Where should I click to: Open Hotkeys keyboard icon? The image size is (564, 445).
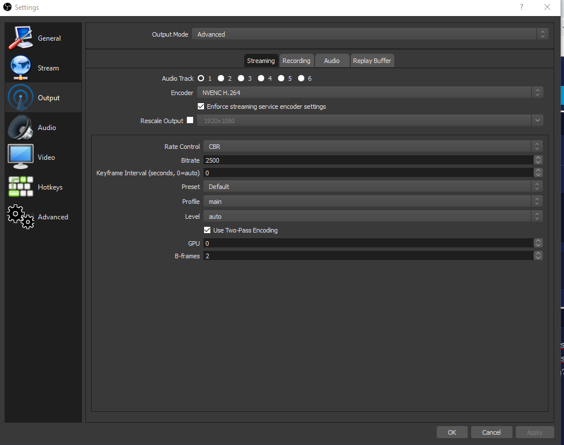[x=21, y=187]
